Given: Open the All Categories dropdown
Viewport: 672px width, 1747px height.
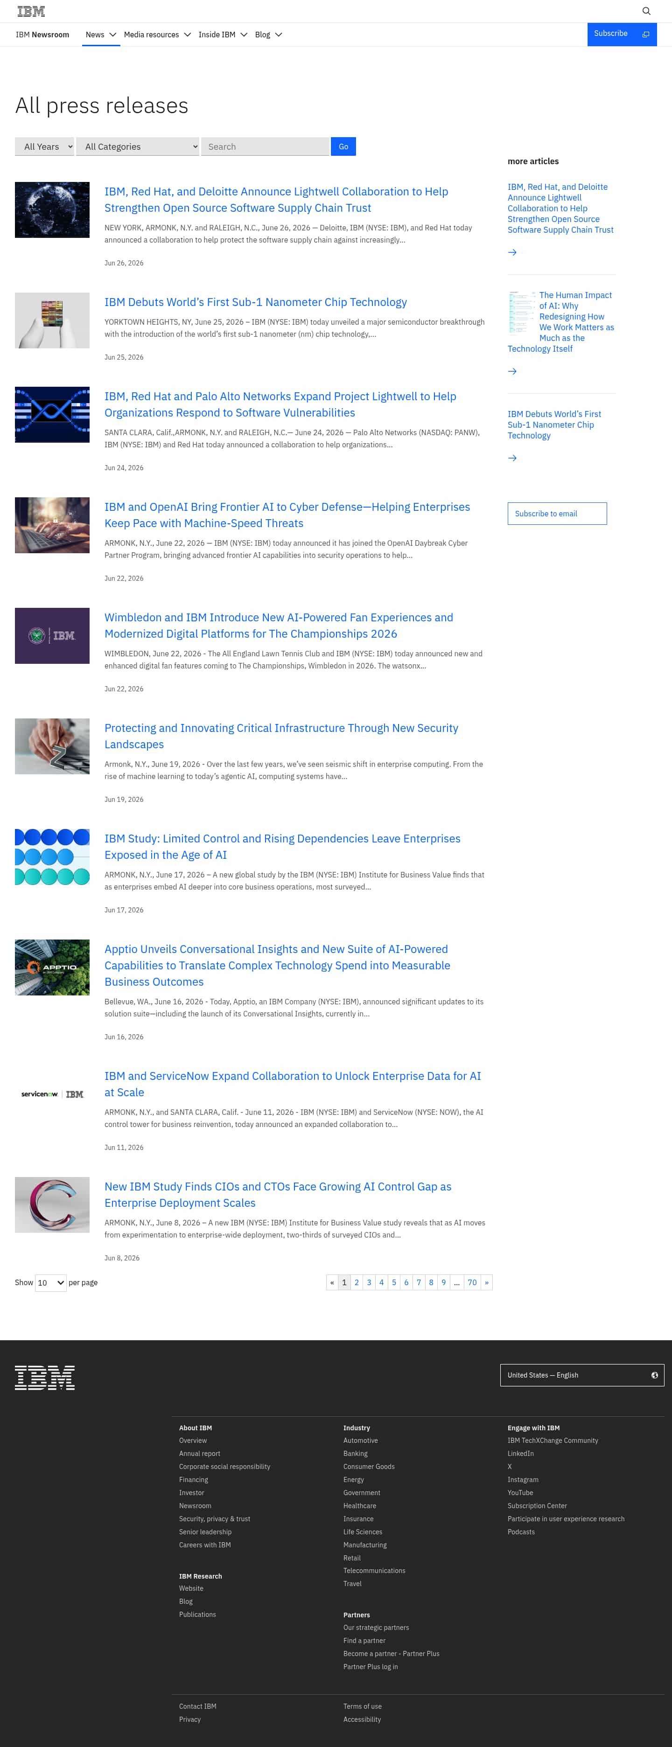Looking at the screenshot, I should (138, 146).
